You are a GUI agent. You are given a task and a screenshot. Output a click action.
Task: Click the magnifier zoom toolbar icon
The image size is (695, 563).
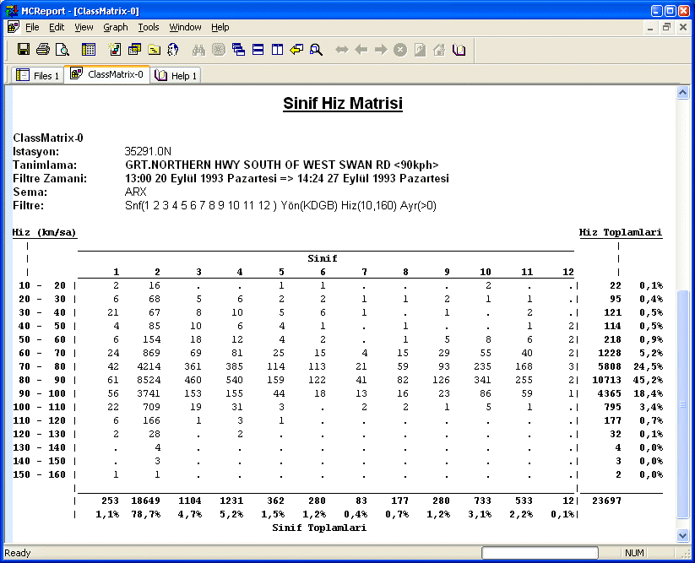[316, 49]
